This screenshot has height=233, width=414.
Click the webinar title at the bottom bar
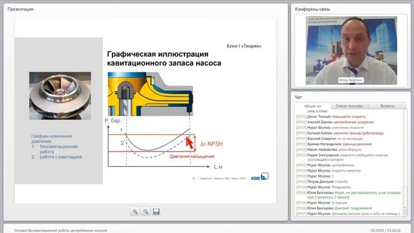[60, 230]
